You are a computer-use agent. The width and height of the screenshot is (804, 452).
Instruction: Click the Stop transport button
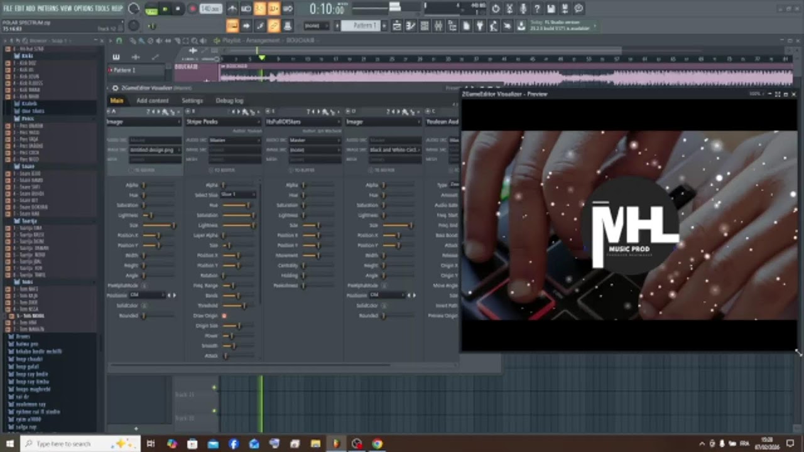(x=177, y=9)
